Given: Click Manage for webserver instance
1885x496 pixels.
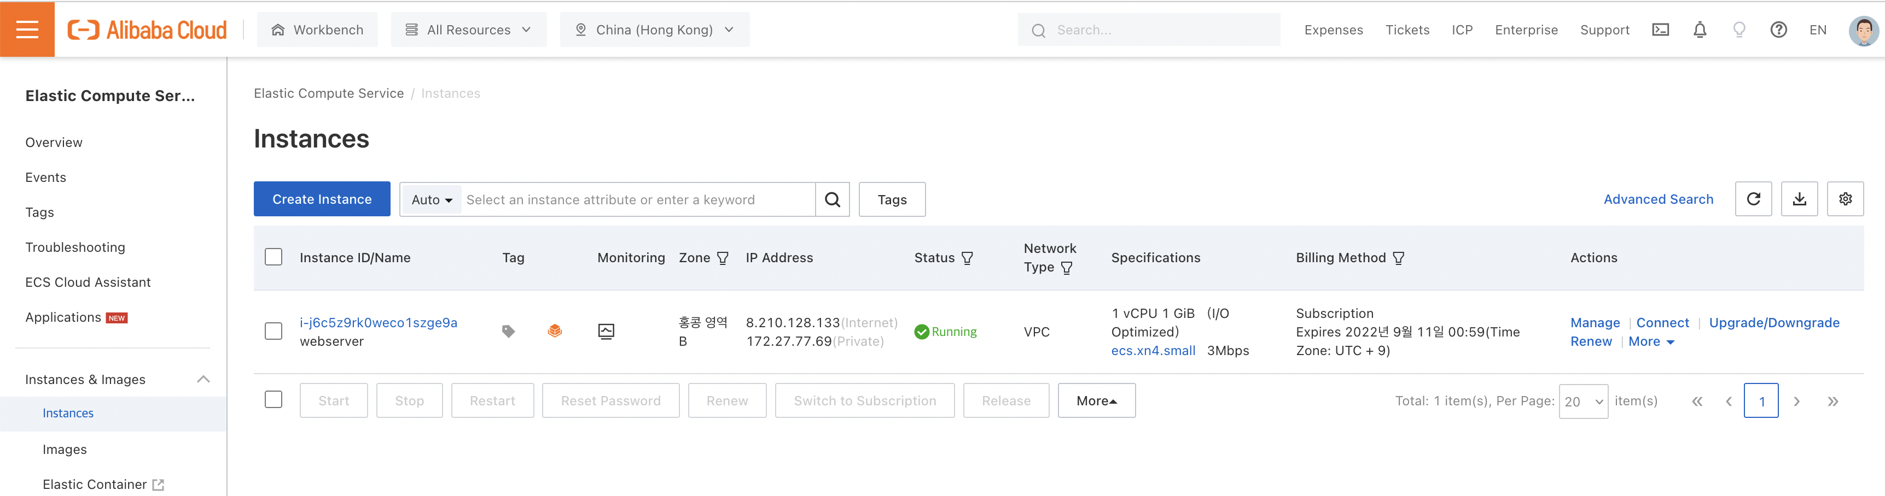Looking at the screenshot, I should pyautogui.click(x=1595, y=323).
